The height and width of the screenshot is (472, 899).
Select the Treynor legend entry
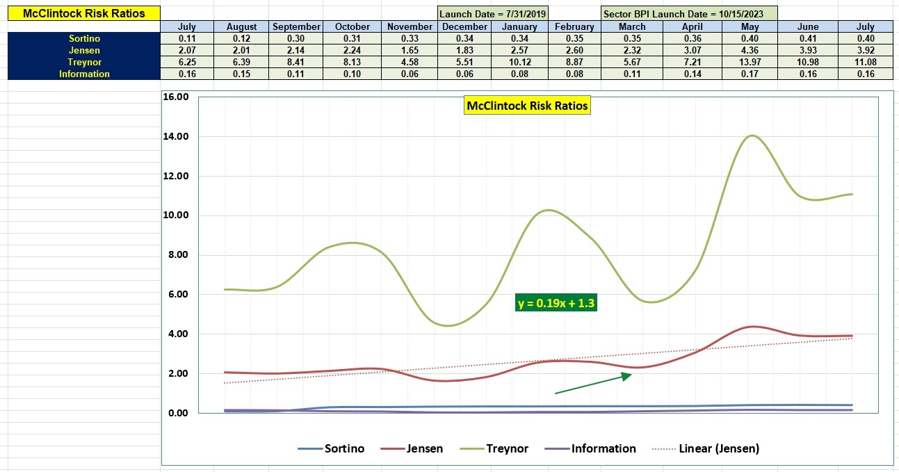coord(494,448)
